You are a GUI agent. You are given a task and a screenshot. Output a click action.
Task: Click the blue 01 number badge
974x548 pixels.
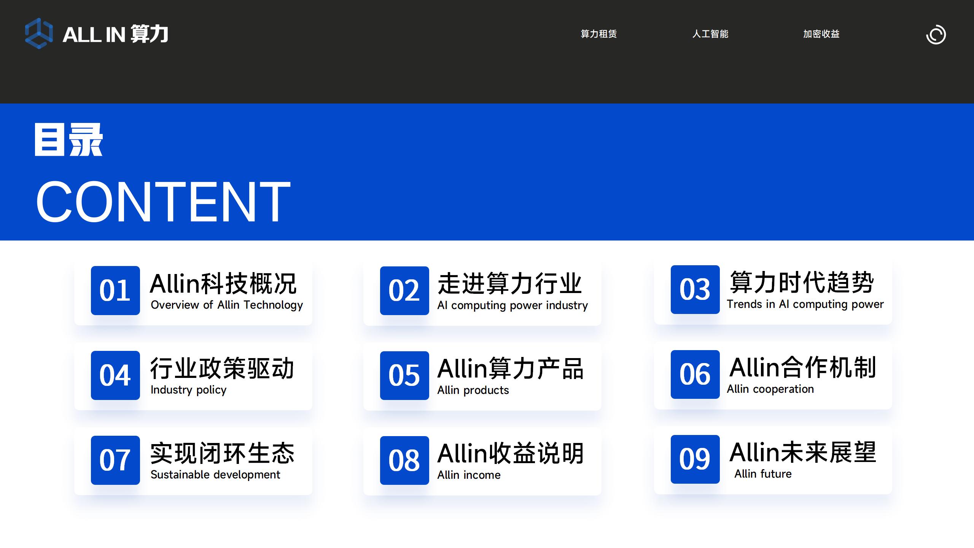115,290
